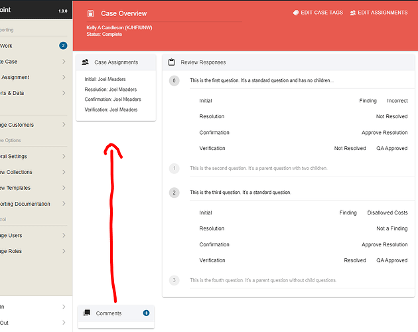Click the Comments panel header
Image resolution: width=418 pixels, height=332 pixels.
pyautogui.click(x=116, y=313)
